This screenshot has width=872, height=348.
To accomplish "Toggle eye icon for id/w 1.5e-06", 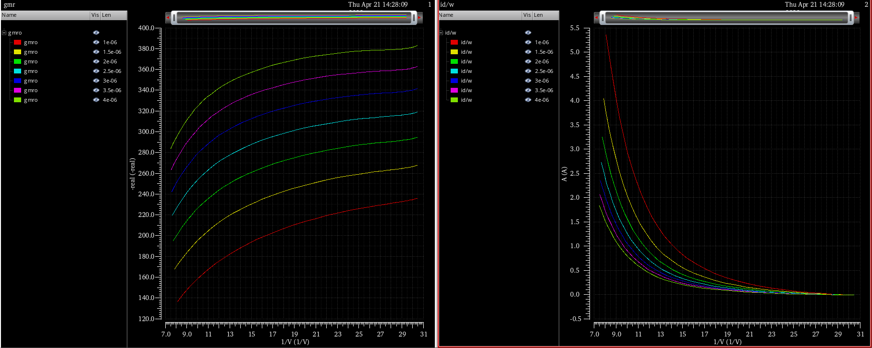I will [x=528, y=52].
